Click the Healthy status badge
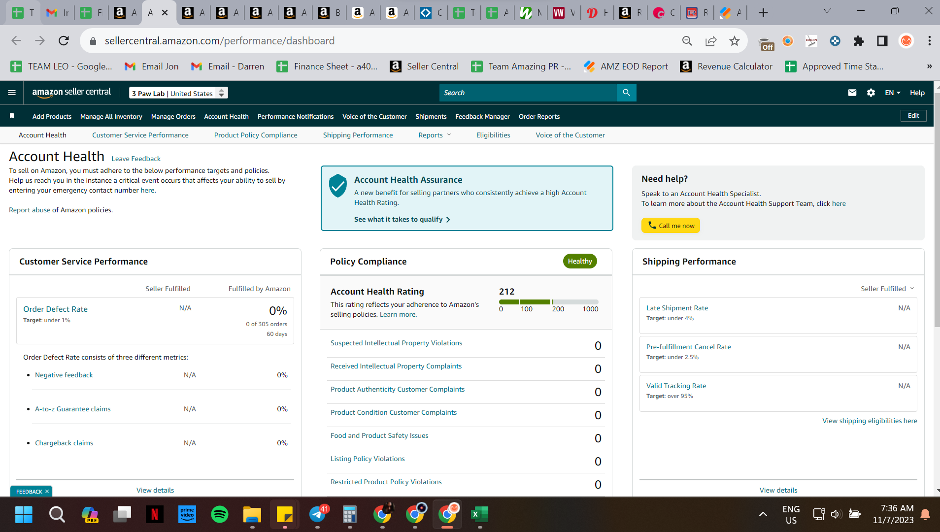The width and height of the screenshot is (940, 532). click(x=580, y=261)
